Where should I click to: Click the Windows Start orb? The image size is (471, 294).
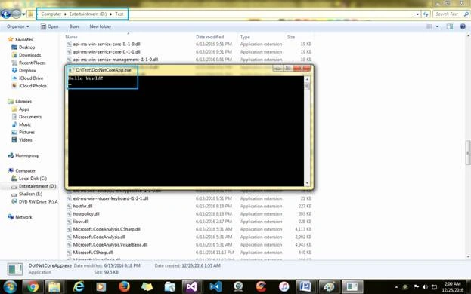(10, 286)
